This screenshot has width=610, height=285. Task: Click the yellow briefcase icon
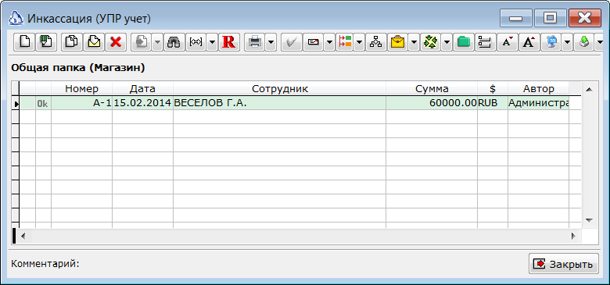coord(397,42)
